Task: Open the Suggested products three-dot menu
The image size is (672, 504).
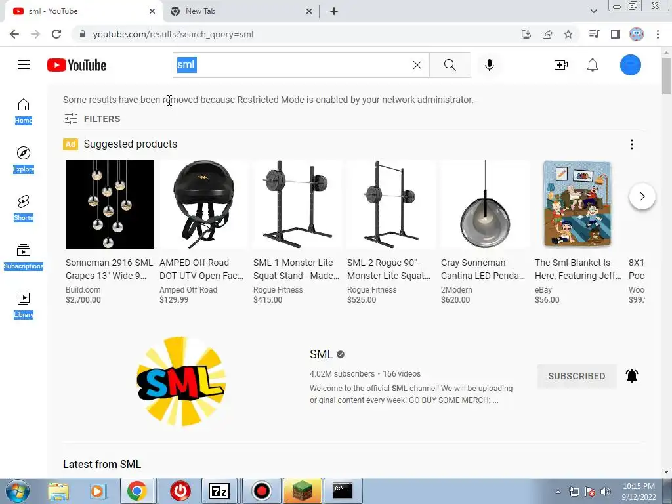Action: (x=632, y=144)
